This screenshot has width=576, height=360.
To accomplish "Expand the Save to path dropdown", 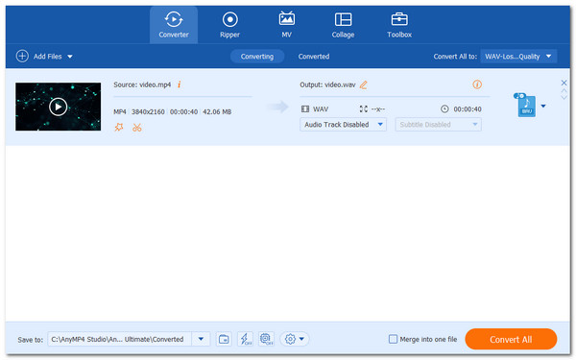I will (x=201, y=339).
